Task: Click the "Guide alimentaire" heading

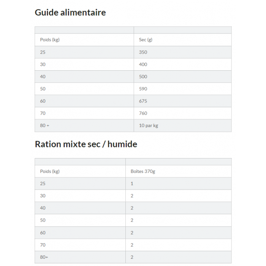Action: (70, 12)
